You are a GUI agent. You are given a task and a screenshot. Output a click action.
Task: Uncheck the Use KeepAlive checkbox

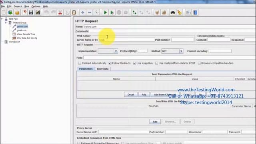tap(134, 63)
